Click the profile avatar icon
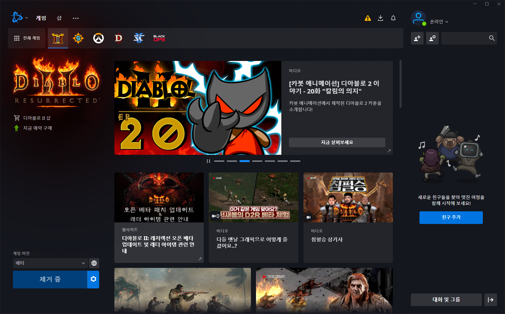The height and width of the screenshot is (314, 505). (x=419, y=18)
